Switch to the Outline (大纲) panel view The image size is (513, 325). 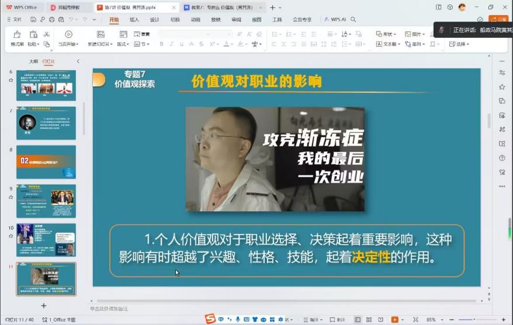(34, 61)
